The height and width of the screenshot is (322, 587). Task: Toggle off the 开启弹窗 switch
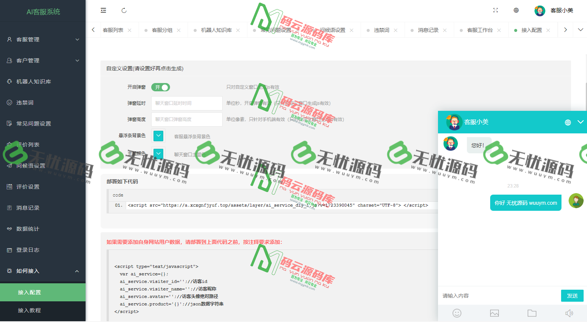160,87
